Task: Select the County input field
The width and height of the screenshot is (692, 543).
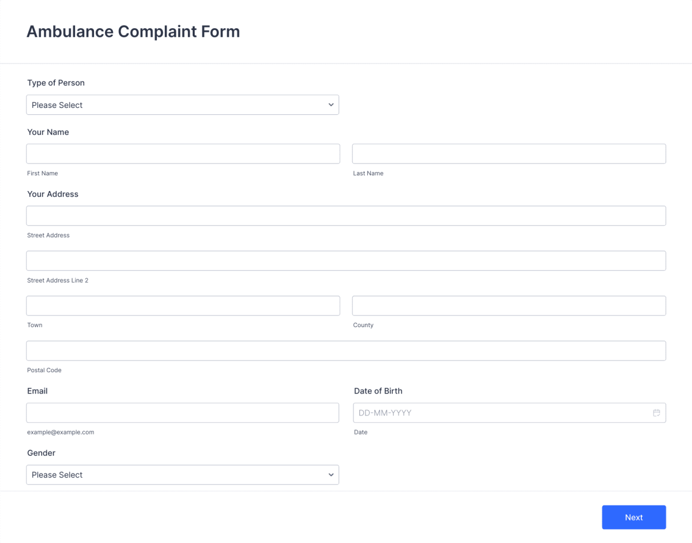Action: tap(509, 305)
